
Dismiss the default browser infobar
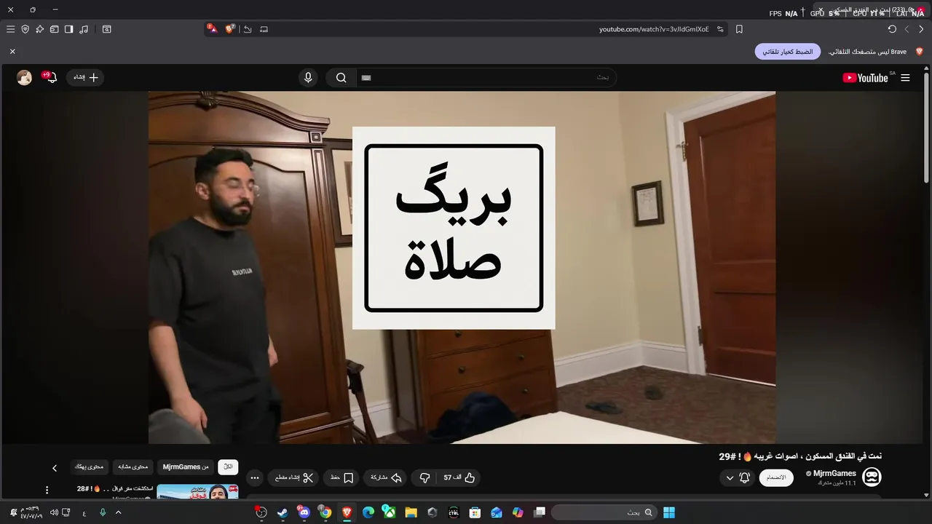coord(12,52)
